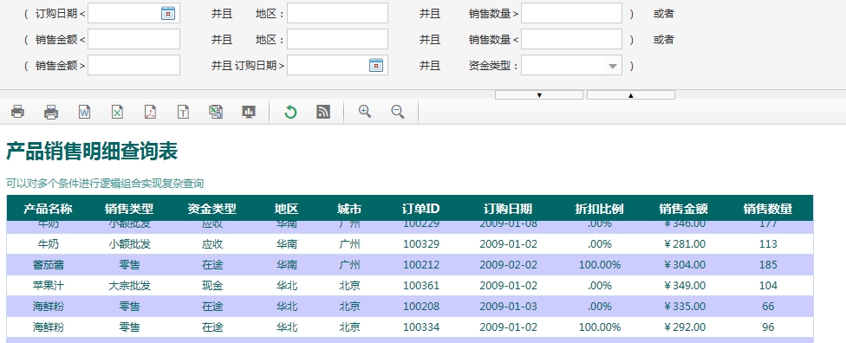This screenshot has width=846, height=343.
Task: Click sales quantity cell 96
Action: pos(768,327)
